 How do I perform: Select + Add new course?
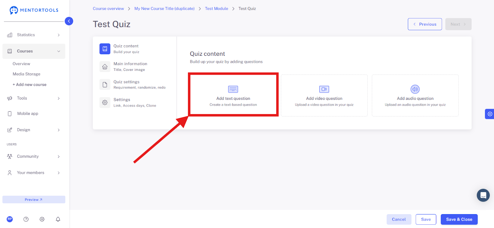(30, 84)
